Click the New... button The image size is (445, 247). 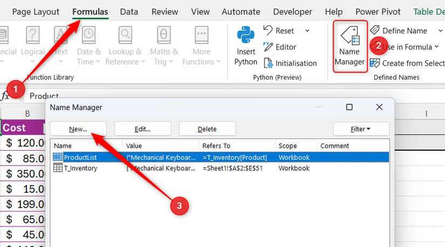coord(78,129)
